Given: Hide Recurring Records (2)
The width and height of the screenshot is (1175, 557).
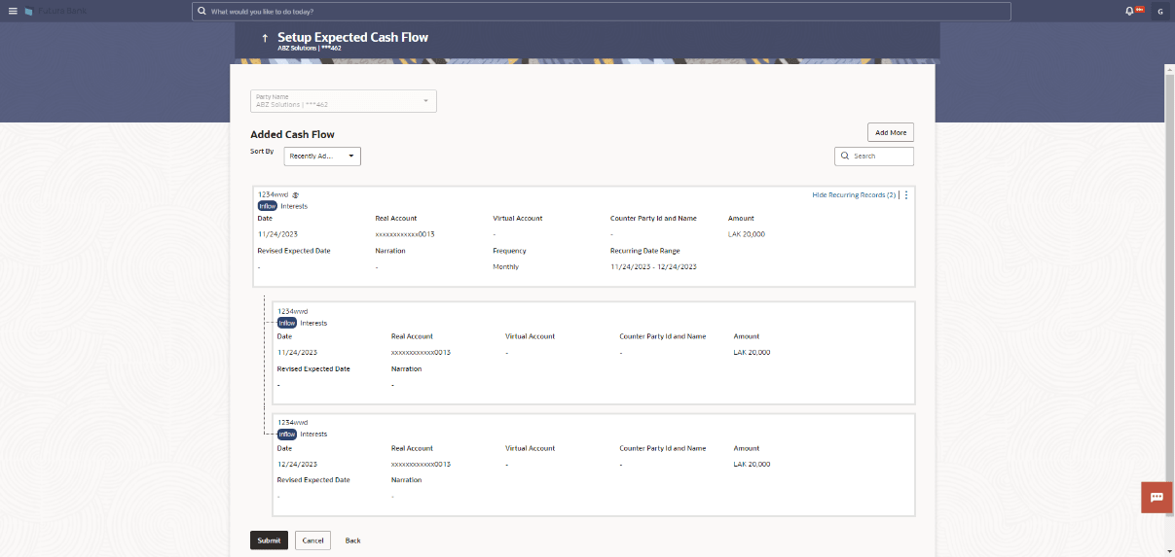Looking at the screenshot, I should [854, 195].
